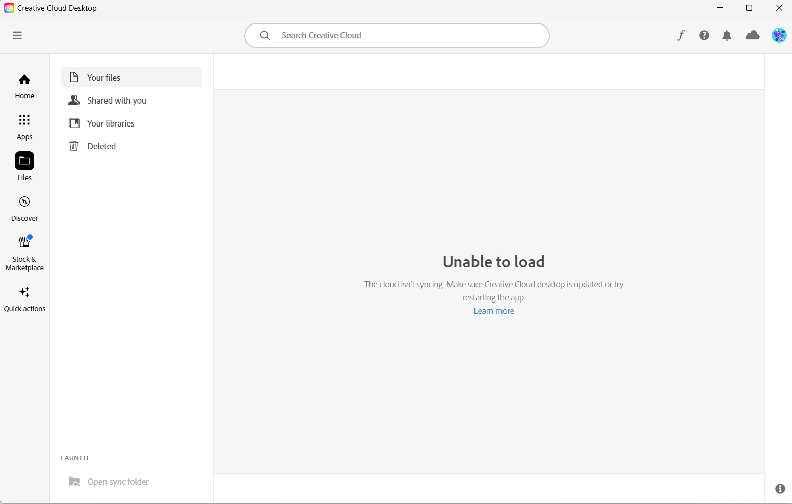Click the LAUNCH section label
Screen dimensions: 792x504
click(x=74, y=458)
